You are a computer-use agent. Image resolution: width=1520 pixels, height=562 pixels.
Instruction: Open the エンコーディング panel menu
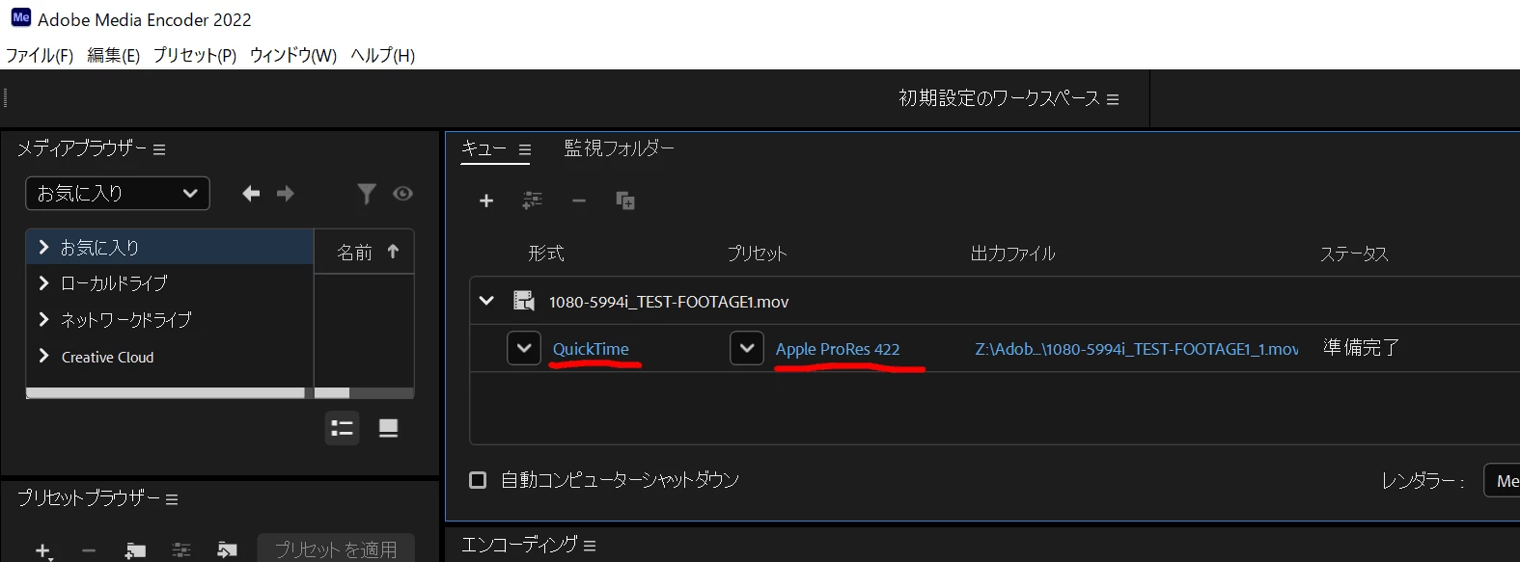(x=590, y=547)
